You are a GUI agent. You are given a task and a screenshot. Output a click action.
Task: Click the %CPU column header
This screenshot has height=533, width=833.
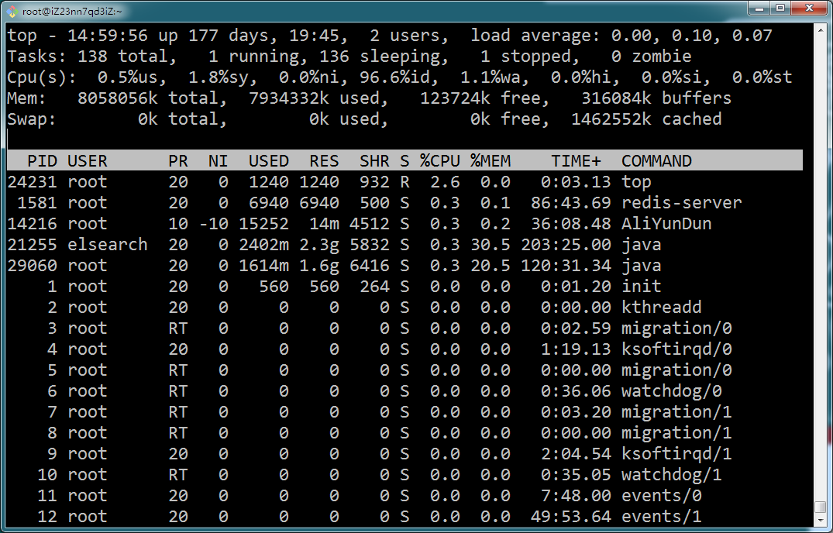[x=440, y=161]
